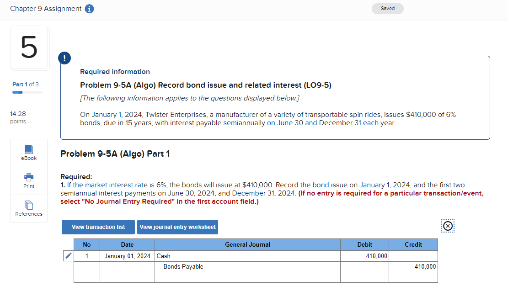Click the circled X clear-entry icon
Image resolution: width=508 pixels, height=307 pixels.
(x=448, y=225)
